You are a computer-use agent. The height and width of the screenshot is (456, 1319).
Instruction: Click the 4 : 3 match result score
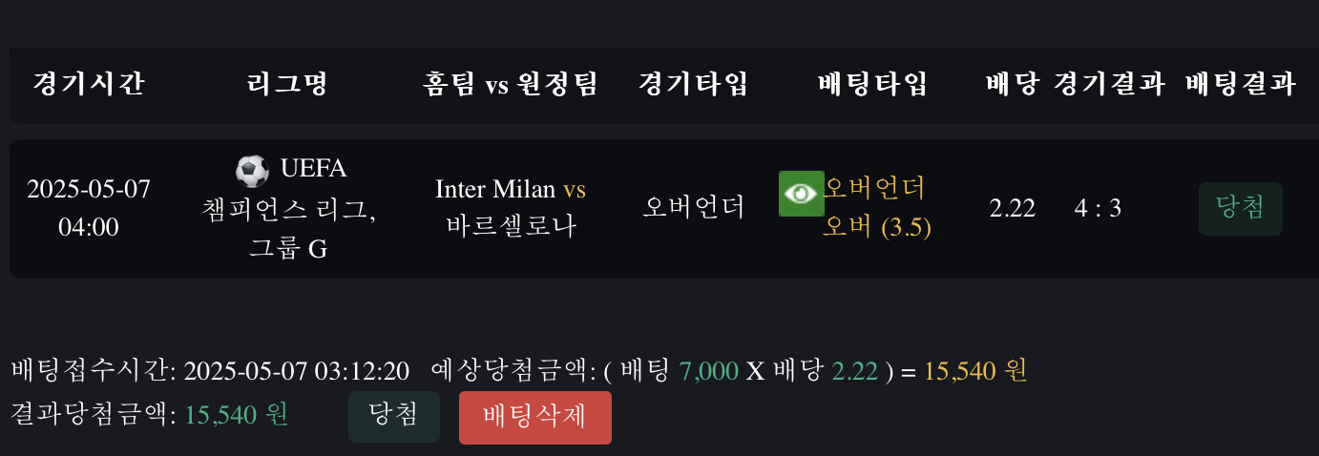(x=1098, y=208)
